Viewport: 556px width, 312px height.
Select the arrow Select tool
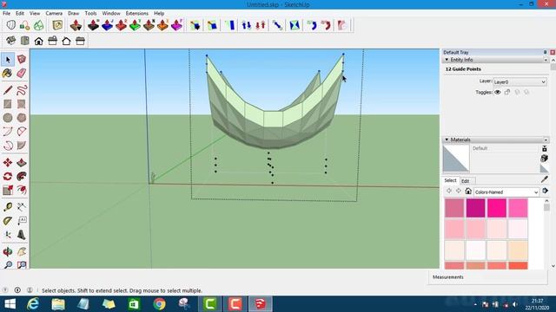[8, 60]
